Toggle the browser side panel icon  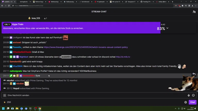pos(189,6)
